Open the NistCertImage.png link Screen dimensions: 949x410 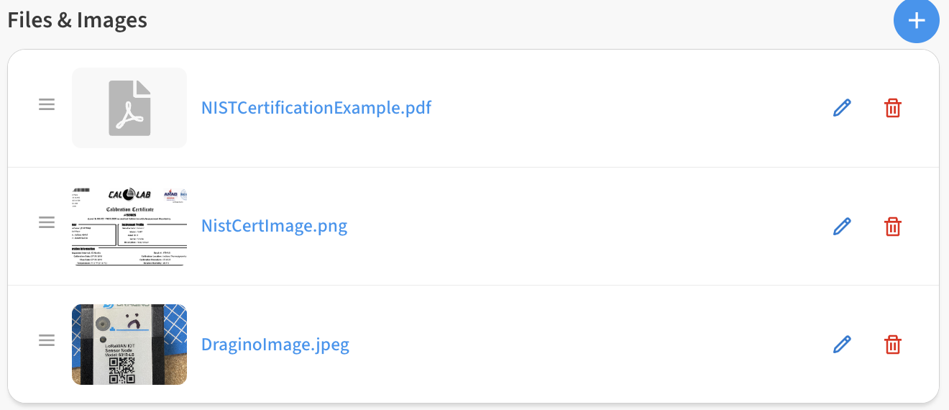(275, 226)
